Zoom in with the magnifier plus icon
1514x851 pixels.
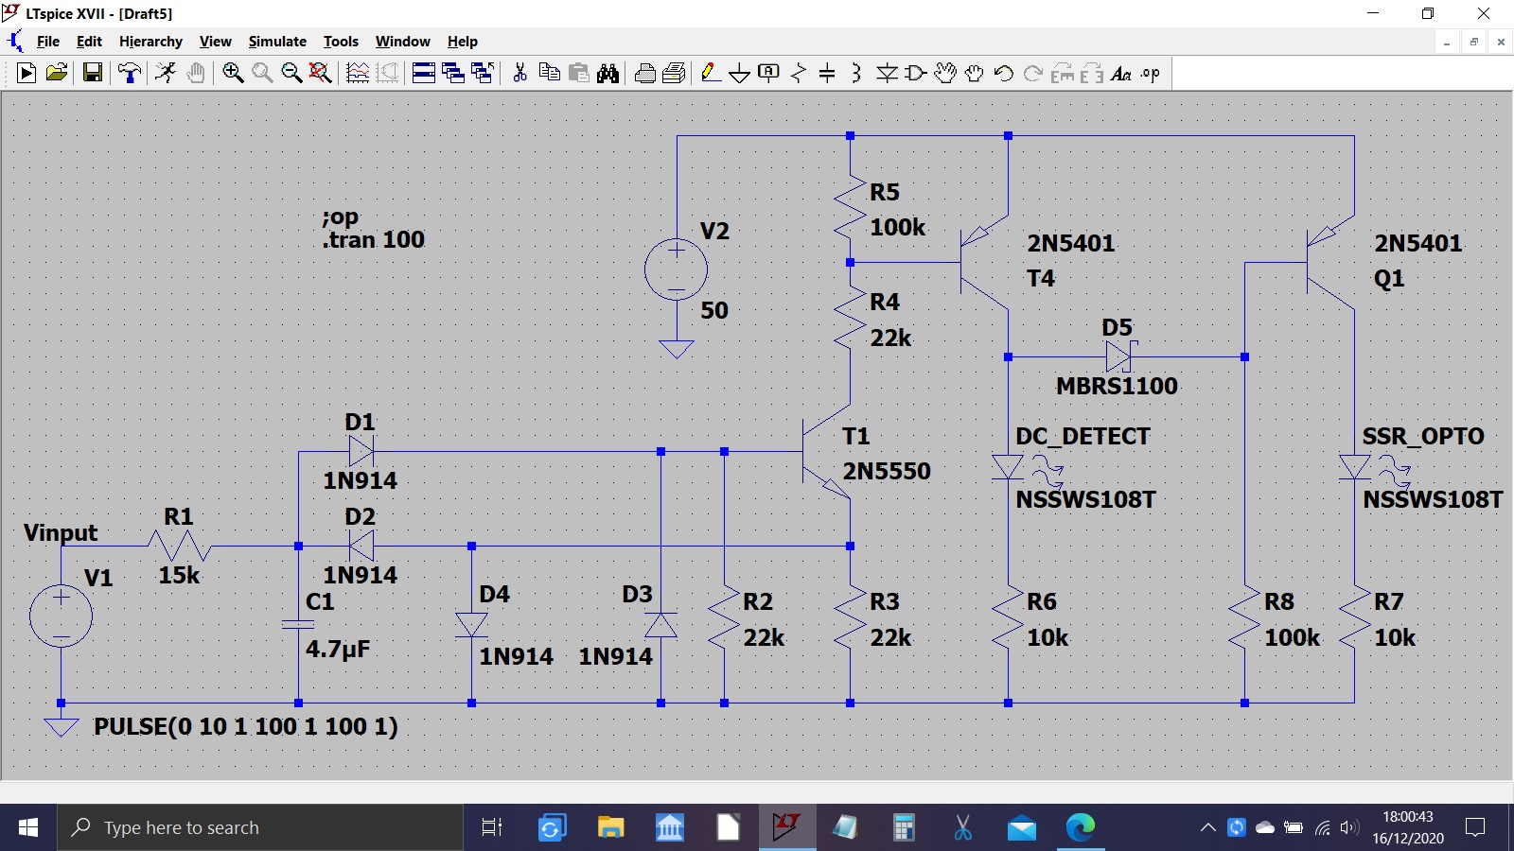pyautogui.click(x=233, y=73)
